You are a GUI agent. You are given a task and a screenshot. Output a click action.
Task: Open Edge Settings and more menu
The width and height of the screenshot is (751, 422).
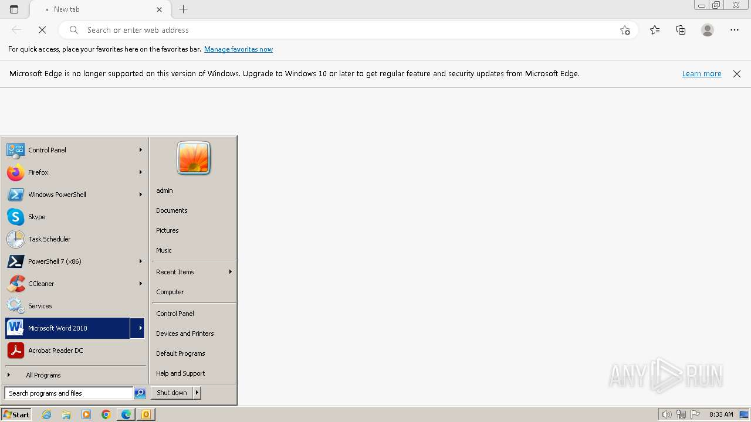pyautogui.click(x=735, y=30)
